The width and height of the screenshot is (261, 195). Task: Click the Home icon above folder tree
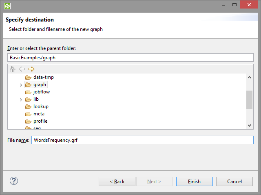(13, 69)
